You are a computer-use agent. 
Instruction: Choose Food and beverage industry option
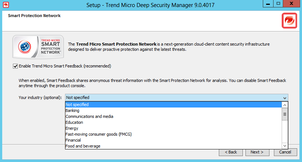tap(173, 146)
